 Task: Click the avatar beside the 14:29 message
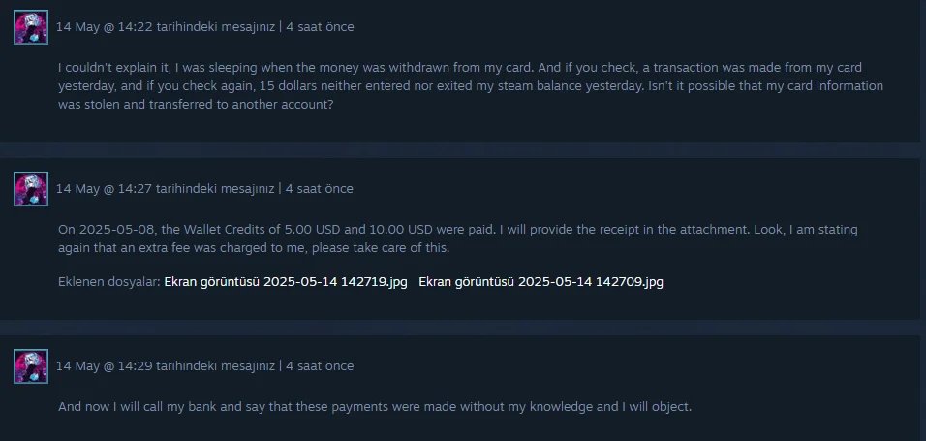tap(31, 366)
